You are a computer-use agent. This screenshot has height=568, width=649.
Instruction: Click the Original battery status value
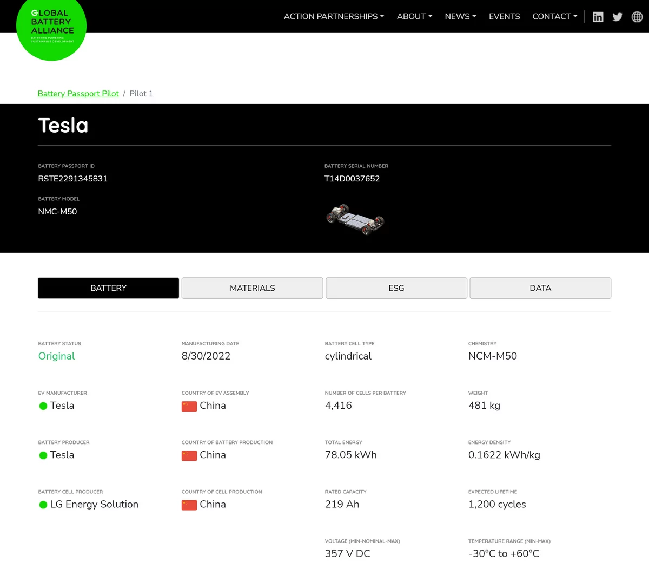click(x=57, y=356)
